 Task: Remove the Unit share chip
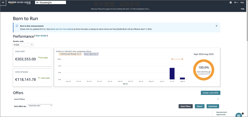point(97,54)
